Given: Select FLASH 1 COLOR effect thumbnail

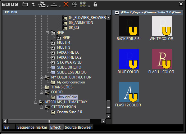Looking at the screenshot, I should (162, 59).
